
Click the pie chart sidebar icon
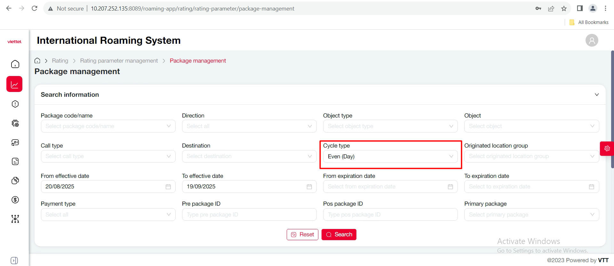[15, 181]
